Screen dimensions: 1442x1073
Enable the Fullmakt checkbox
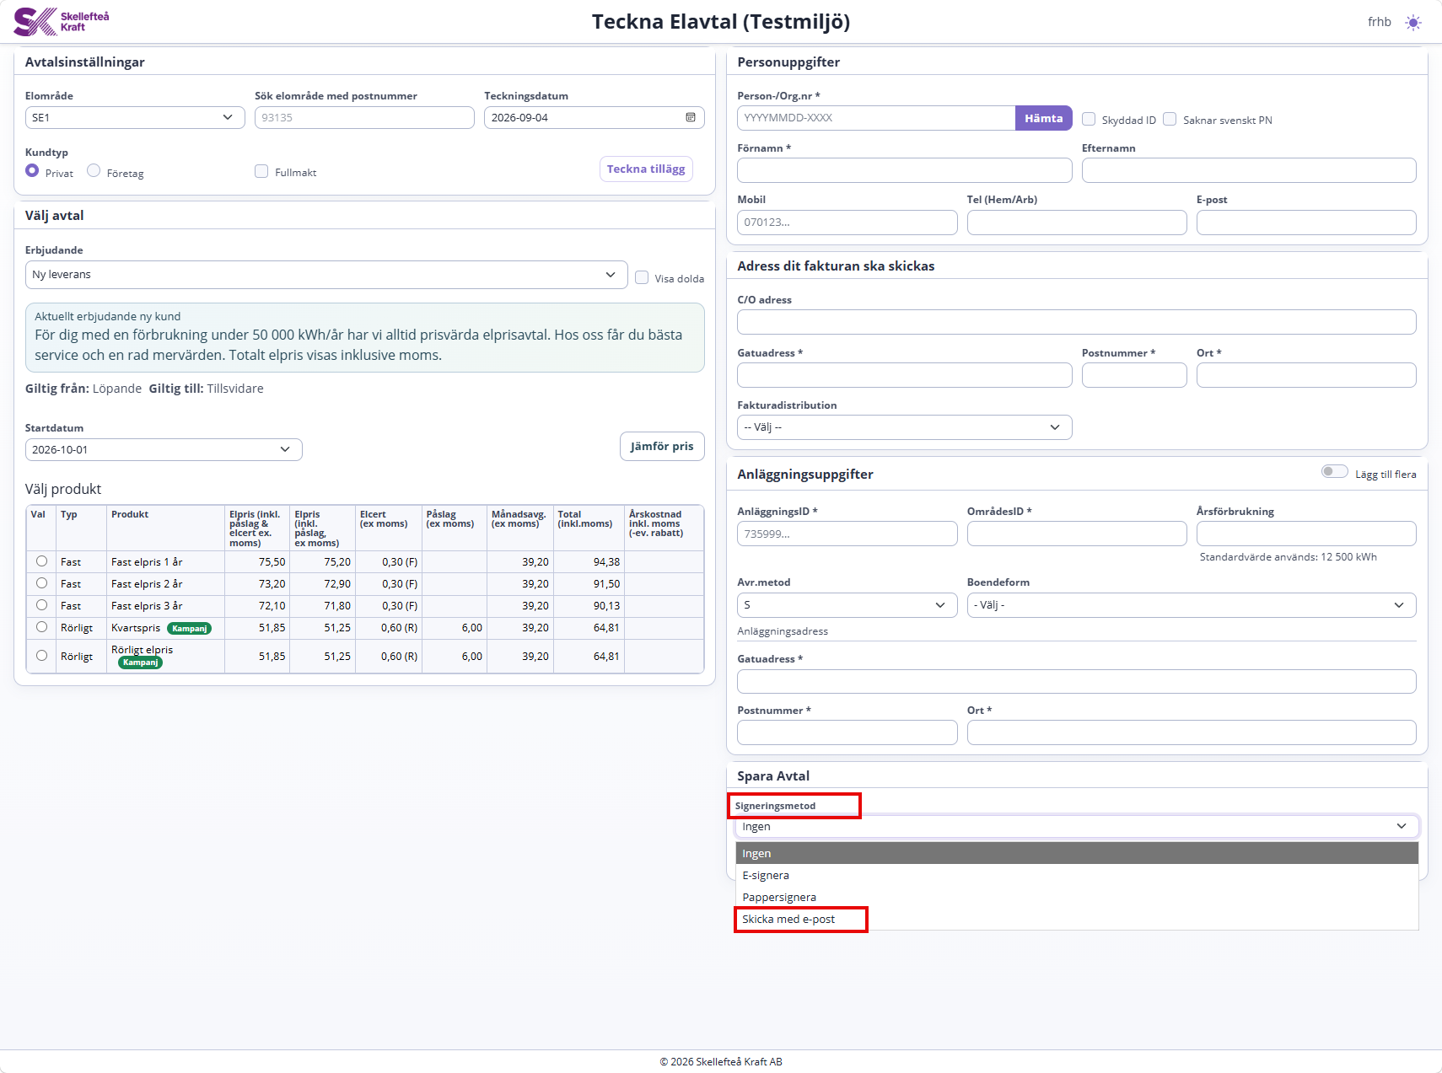click(261, 171)
